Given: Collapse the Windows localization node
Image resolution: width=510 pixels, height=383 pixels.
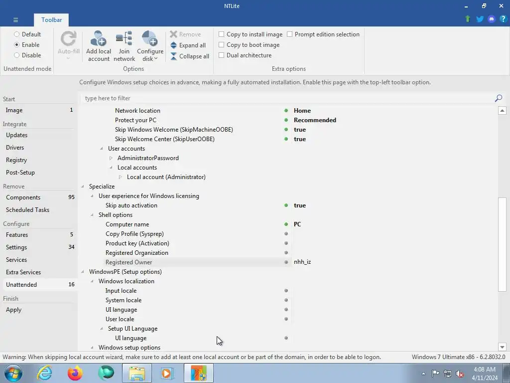Looking at the screenshot, I should (x=92, y=281).
